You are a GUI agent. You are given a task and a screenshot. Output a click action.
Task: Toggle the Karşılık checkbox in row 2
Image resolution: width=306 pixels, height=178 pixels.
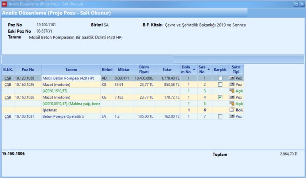(x=220, y=85)
